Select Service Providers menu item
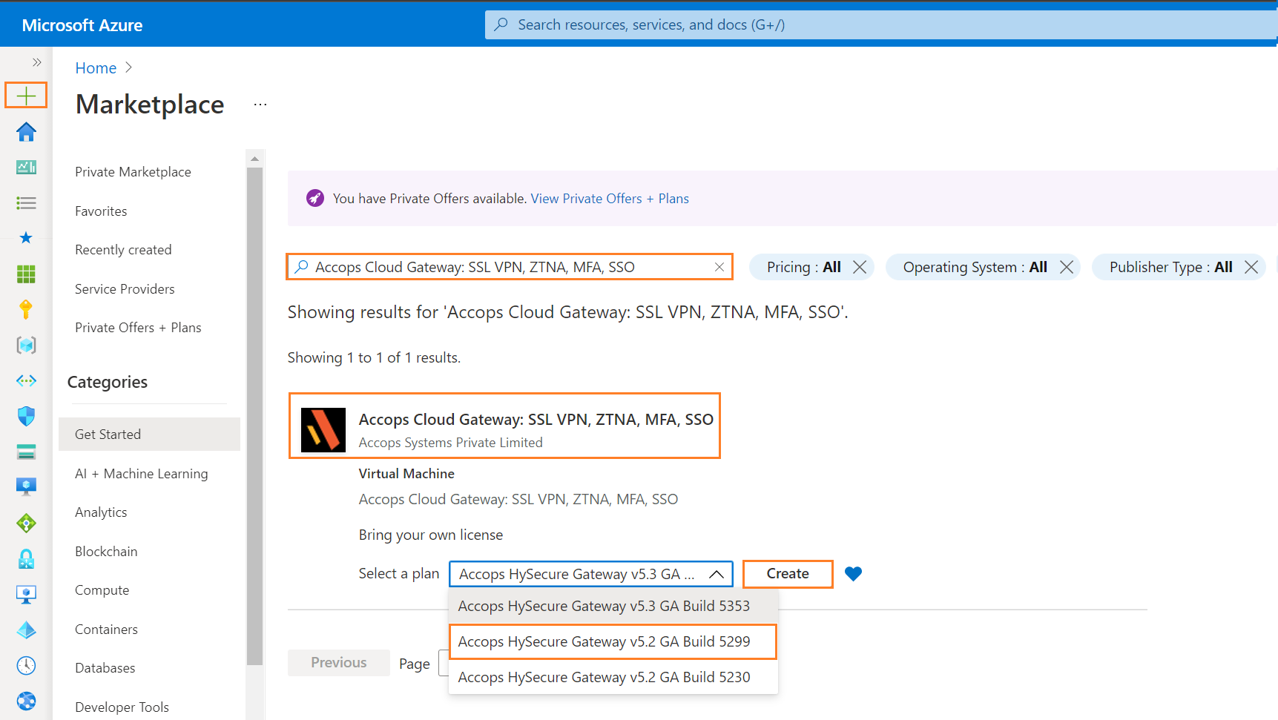This screenshot has height=720, width=1278. [x=125, y=289]
